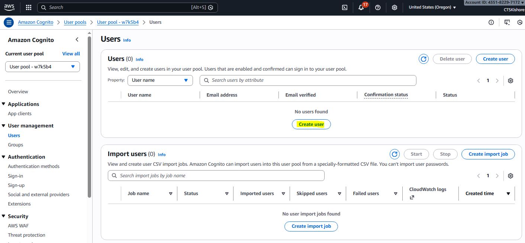Open the top bar settings gear
The height and width of the screenshot is (243, 525).
click(x=394, y=7)
